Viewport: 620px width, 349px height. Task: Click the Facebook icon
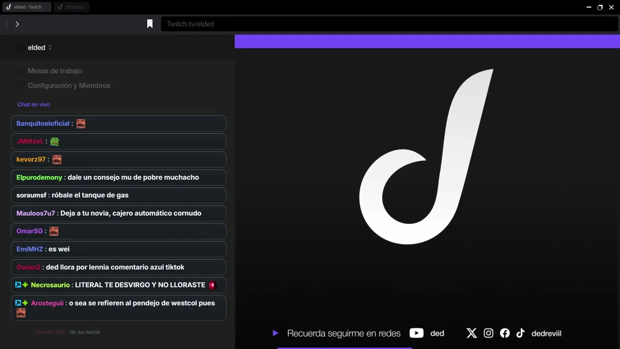click(x=505, y=333)
